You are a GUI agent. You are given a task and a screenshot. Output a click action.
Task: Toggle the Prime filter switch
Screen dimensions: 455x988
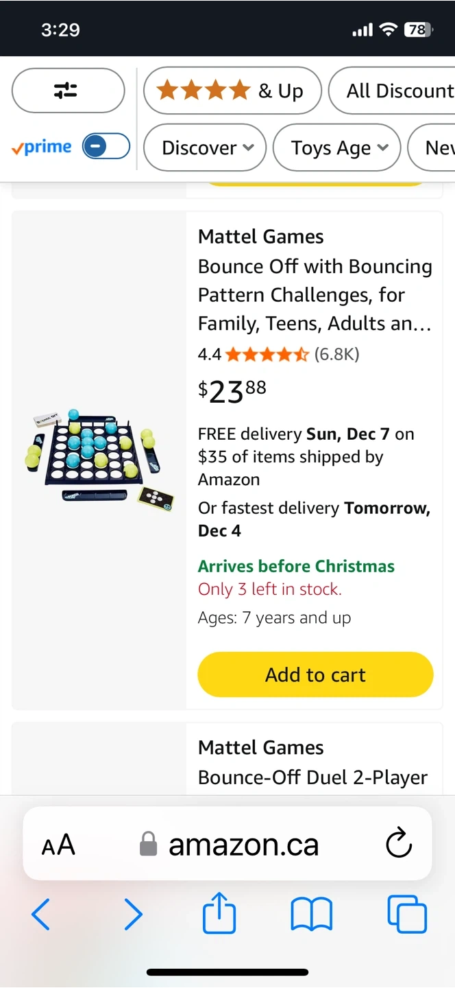[x=106, y=147]
